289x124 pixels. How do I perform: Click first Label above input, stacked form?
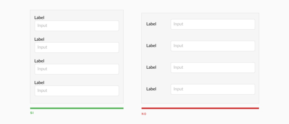[x=39, y=18]
